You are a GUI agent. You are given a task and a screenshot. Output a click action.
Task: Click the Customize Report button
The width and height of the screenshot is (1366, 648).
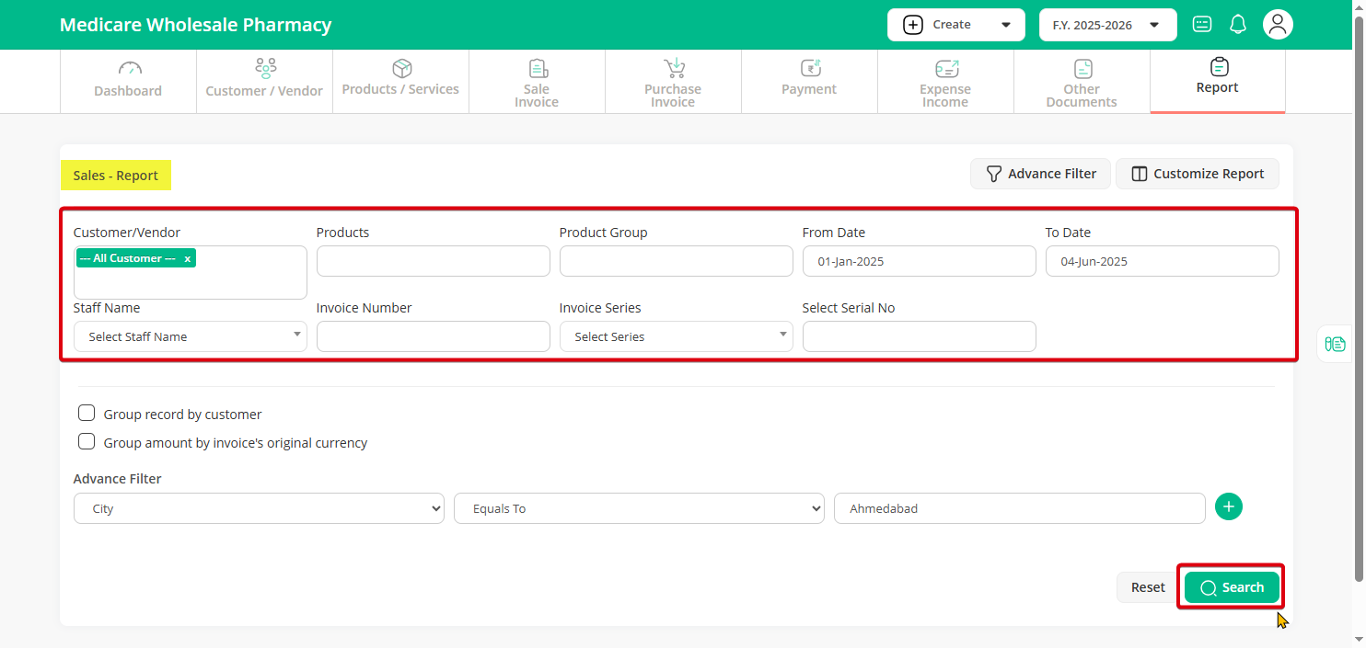coord(1198,174)
